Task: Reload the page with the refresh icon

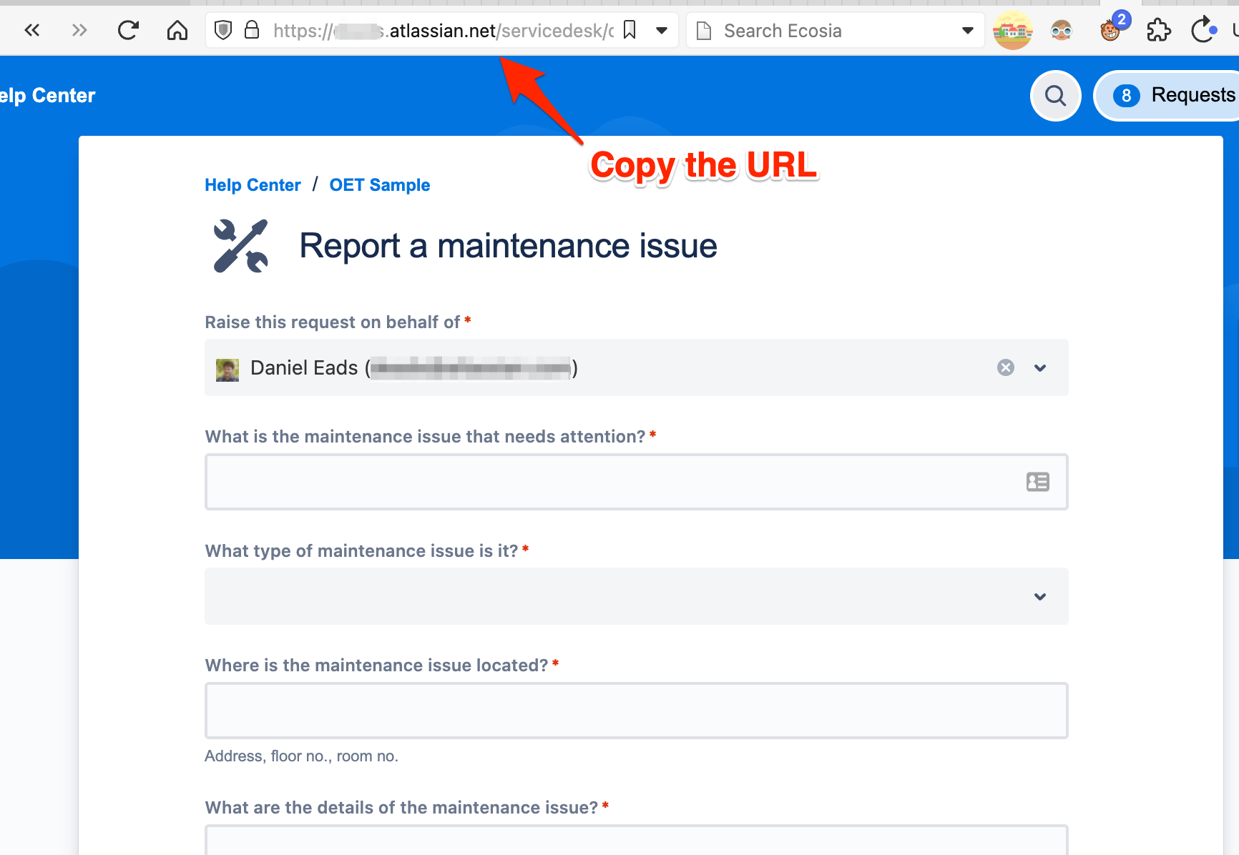Action: tap(128, 30)
